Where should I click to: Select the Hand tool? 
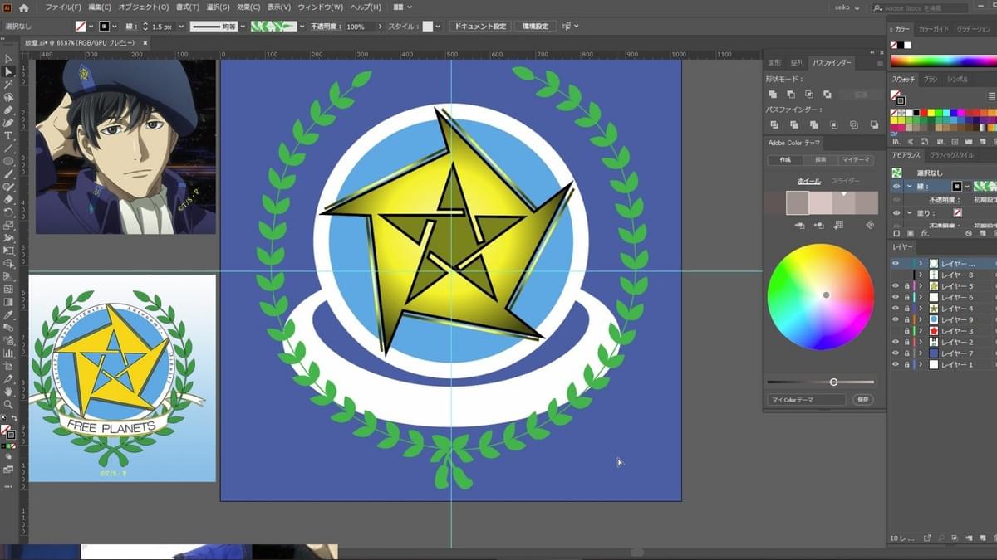pyautogui.click(x=8, y=391)
